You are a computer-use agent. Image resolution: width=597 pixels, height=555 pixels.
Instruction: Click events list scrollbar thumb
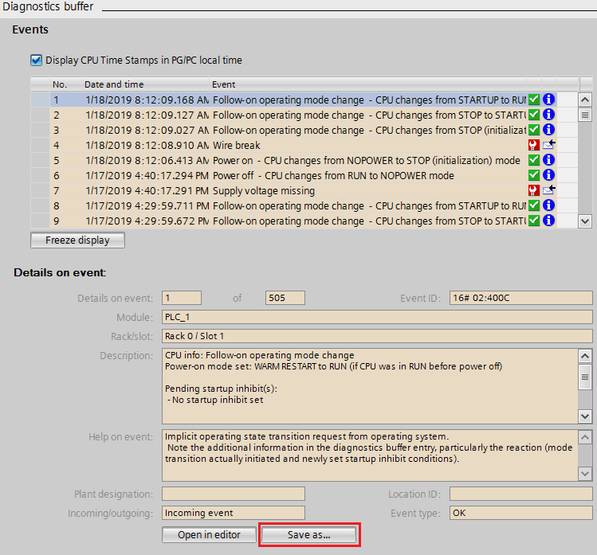coord(585,115)
